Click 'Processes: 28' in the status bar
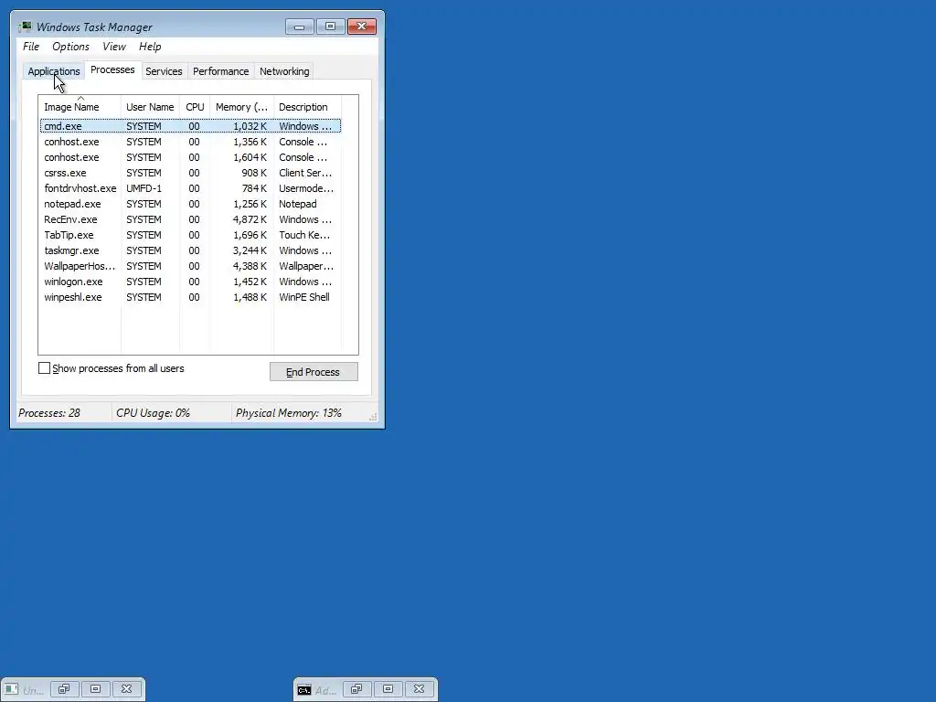The height and width of the screenshot is (702, 936). click(x=49, y=413)
